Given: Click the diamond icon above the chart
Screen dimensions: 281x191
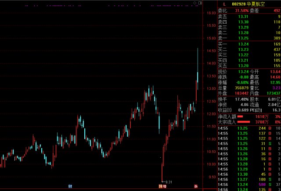Looking at the screenshot, I should pos(195,3).
